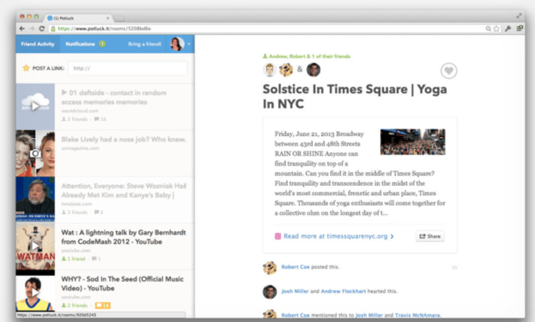
Task: Play the daftside SoundCloud track thumbnail
Action: (35, 106)
